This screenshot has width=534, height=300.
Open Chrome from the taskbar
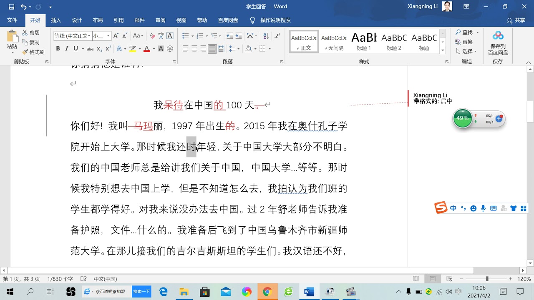pos(267,292)
